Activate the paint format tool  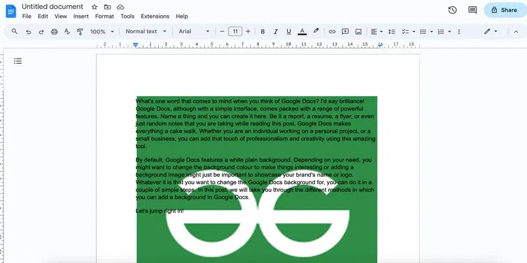(80, 32)
